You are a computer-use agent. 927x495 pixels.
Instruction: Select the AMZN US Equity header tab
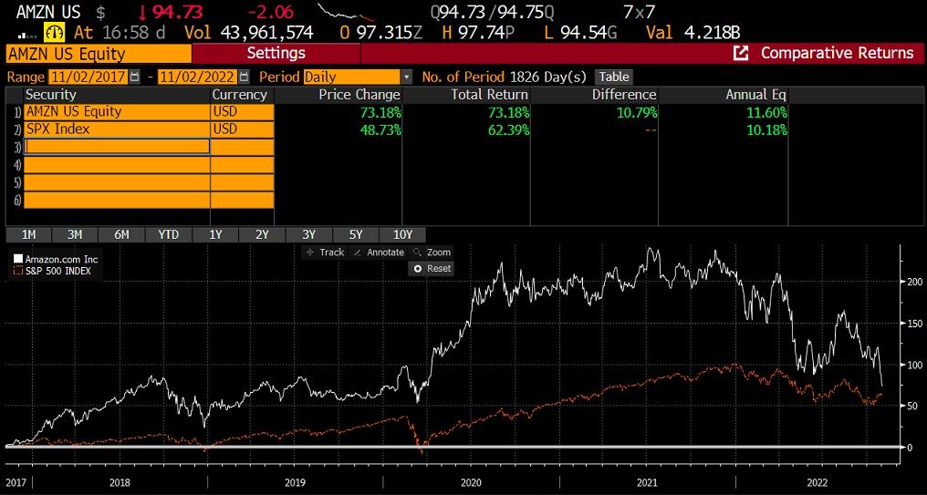(99, 55)
